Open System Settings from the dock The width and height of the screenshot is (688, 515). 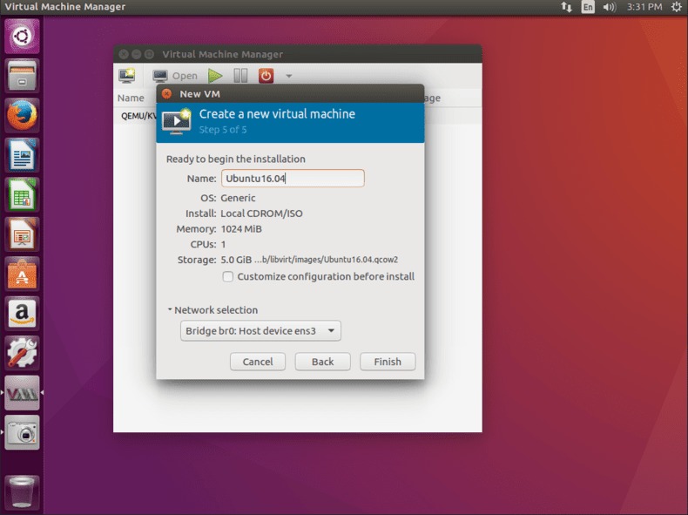(22, 353)
